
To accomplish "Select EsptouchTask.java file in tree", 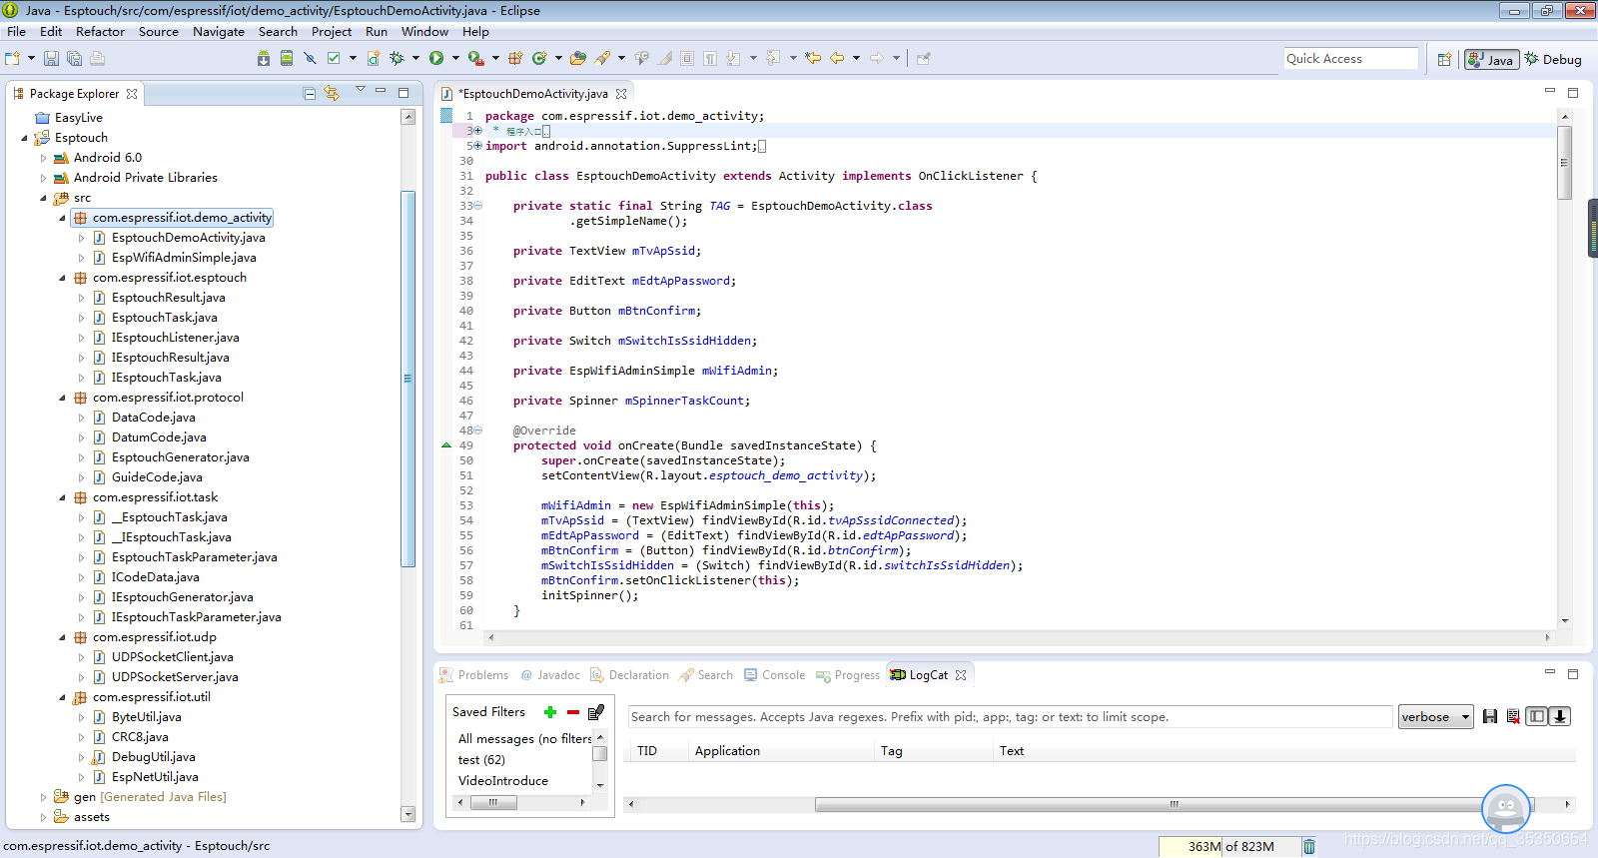I will (x=164, y=318).
